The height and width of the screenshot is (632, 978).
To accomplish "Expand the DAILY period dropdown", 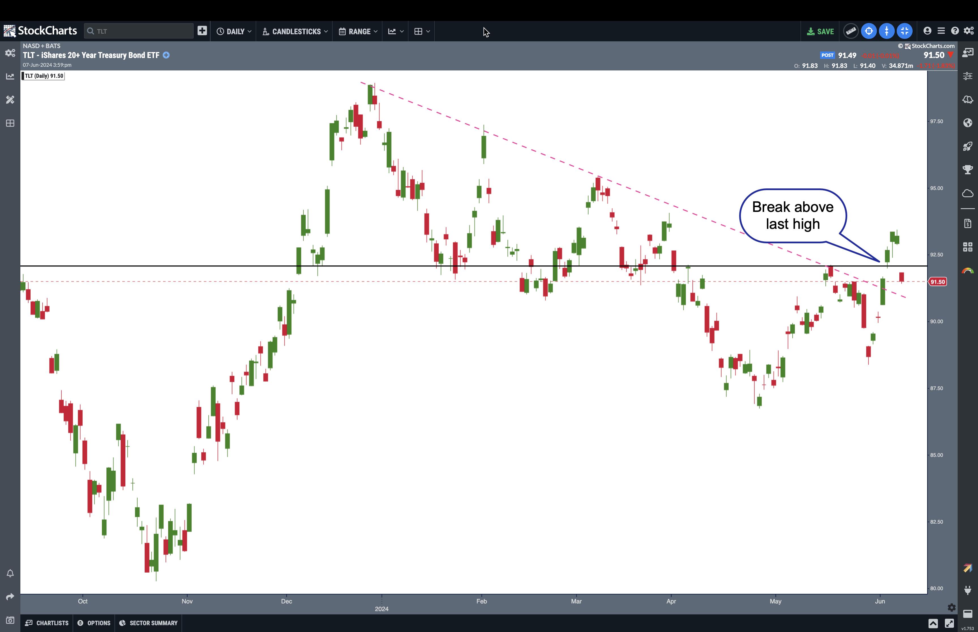I will tap(233, 32).
